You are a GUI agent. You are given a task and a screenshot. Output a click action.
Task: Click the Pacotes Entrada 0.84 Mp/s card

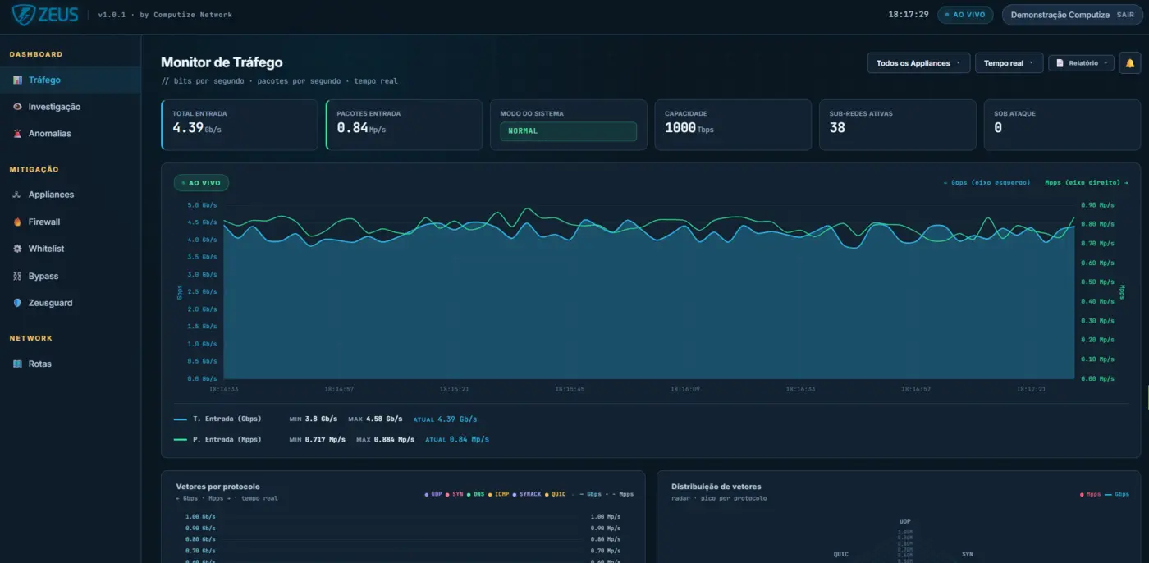404,125
